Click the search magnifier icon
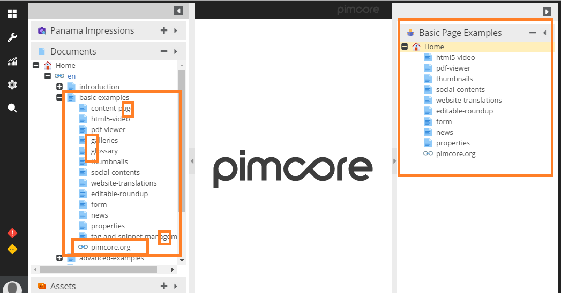 pos(12,108)
